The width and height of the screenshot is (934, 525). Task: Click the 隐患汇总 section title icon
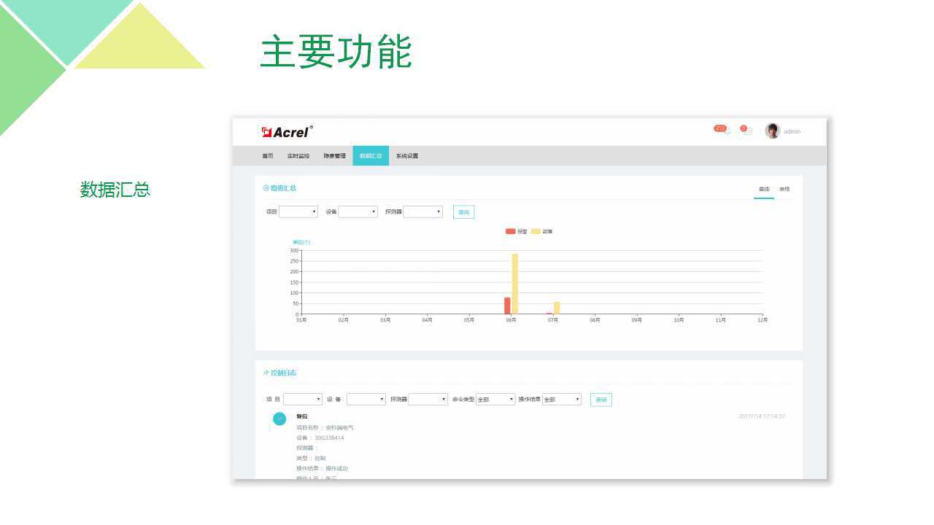266,188
